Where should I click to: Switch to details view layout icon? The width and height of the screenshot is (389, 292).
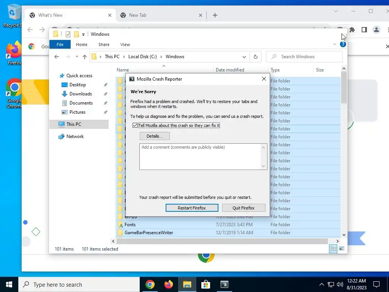tap(333, 249)
